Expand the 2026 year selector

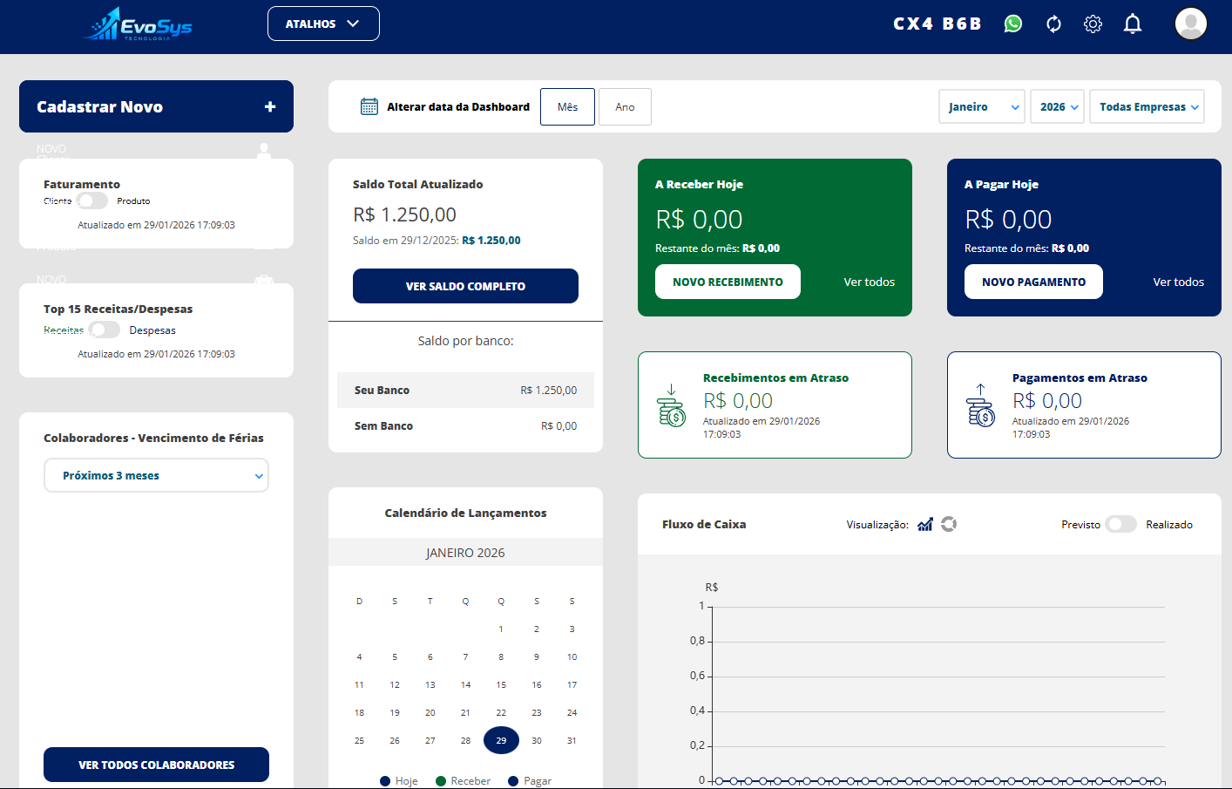click(1057, 105)
